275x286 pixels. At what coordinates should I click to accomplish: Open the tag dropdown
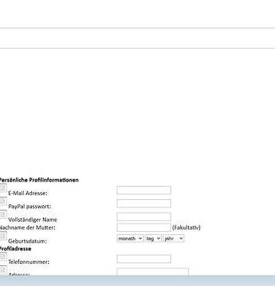coord(153,239)
